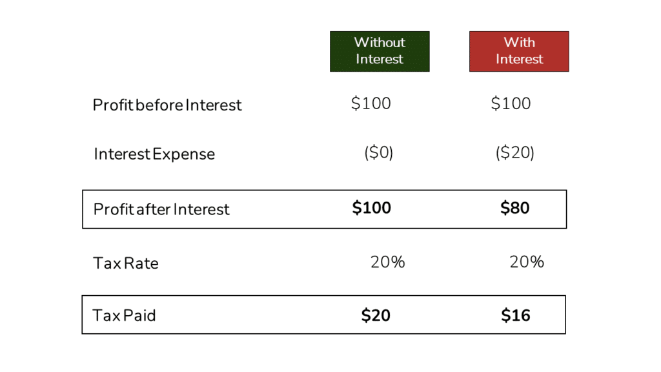Select the Tax Paid row label
Viewport: 661px width, 372px height.
point(125,316)
